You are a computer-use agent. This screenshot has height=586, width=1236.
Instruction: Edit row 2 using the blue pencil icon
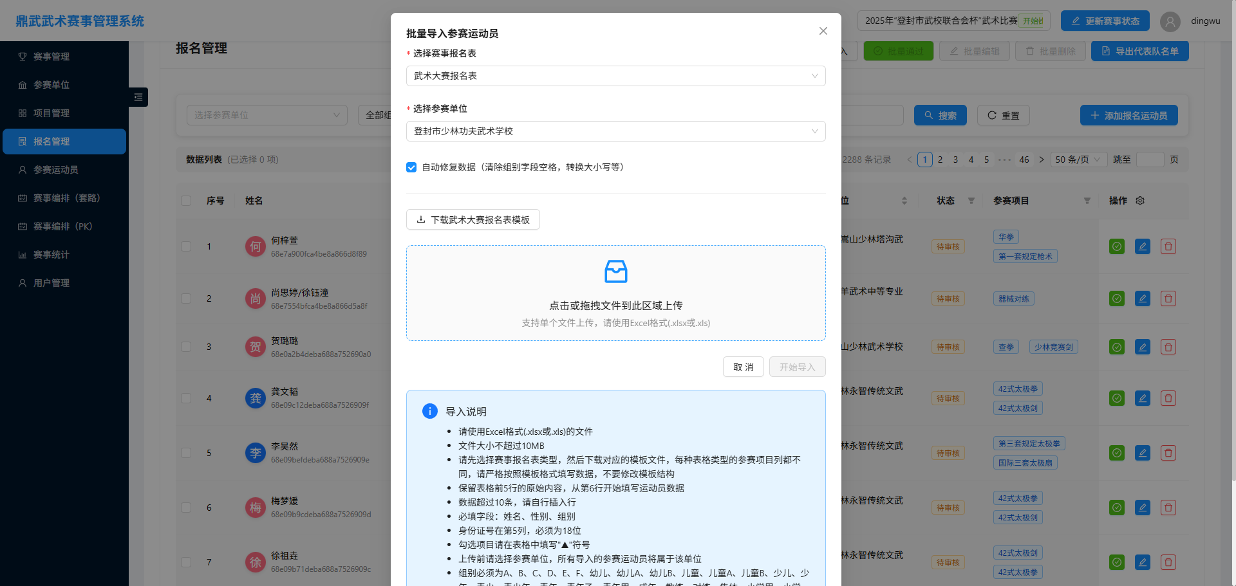point(1143,298)
